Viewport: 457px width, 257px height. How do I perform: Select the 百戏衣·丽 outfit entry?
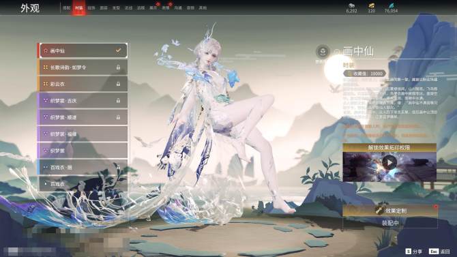pyautogui.click(x=83, y=167)
